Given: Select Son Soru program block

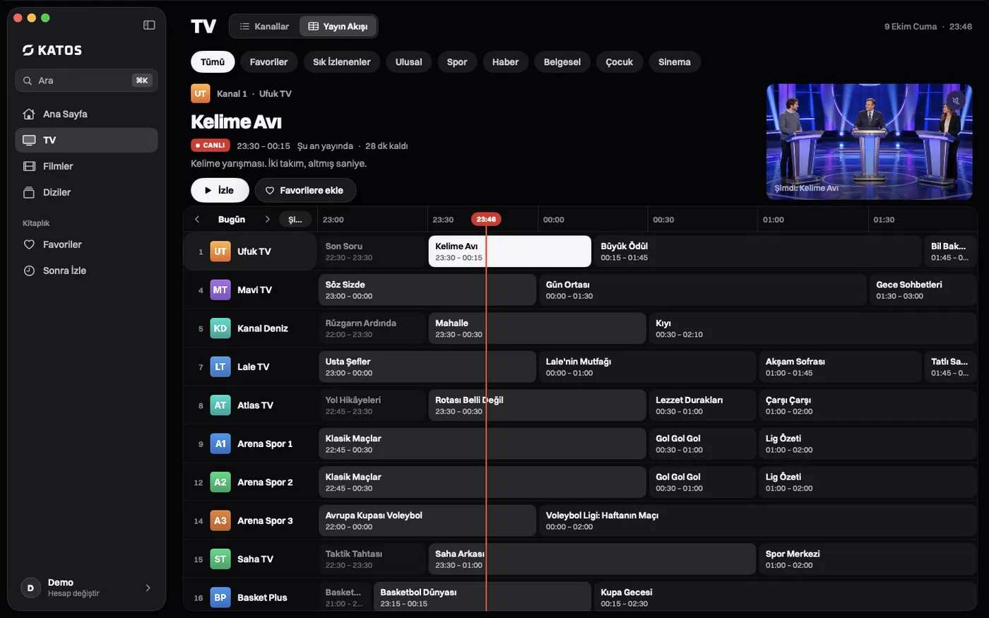Looking at the screenshot, I should click(372, 251).
